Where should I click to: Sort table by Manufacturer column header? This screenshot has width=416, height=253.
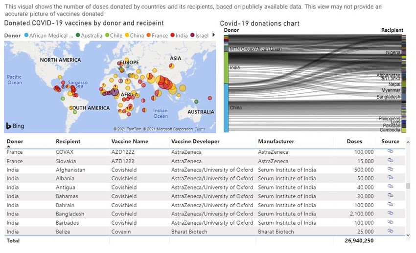pos(276,141)
